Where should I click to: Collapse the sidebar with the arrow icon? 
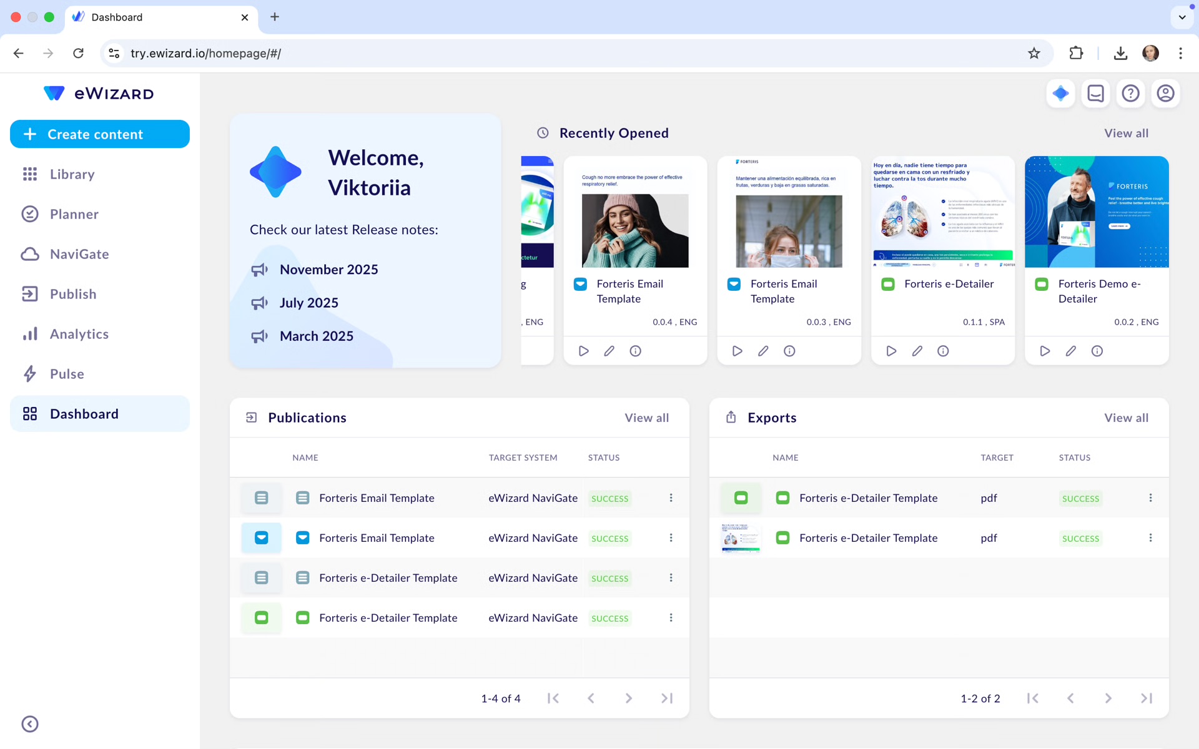(x=30, y=724)
